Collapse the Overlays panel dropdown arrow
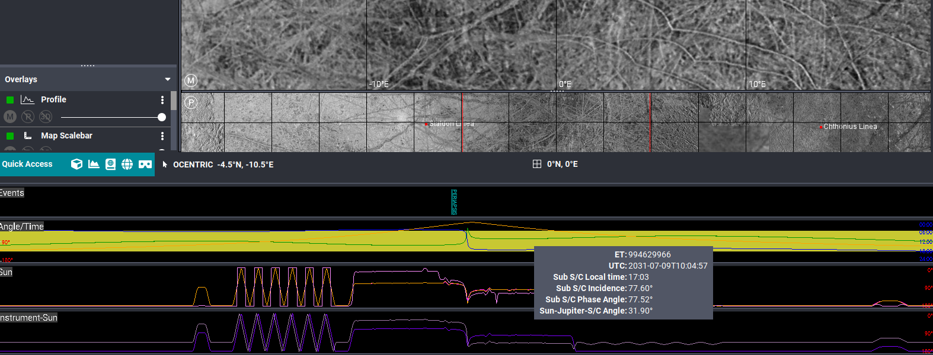The width and height of the screenshot is (933, 355). 168,79
